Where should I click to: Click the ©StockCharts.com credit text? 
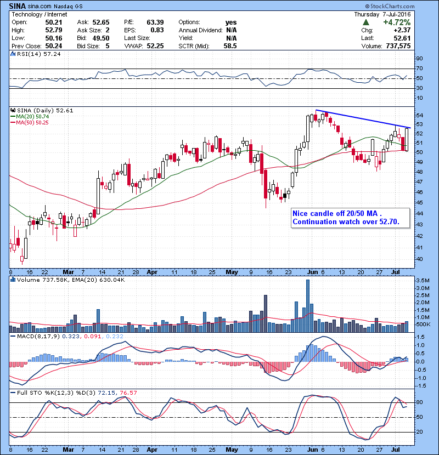[x=390, y=6]
